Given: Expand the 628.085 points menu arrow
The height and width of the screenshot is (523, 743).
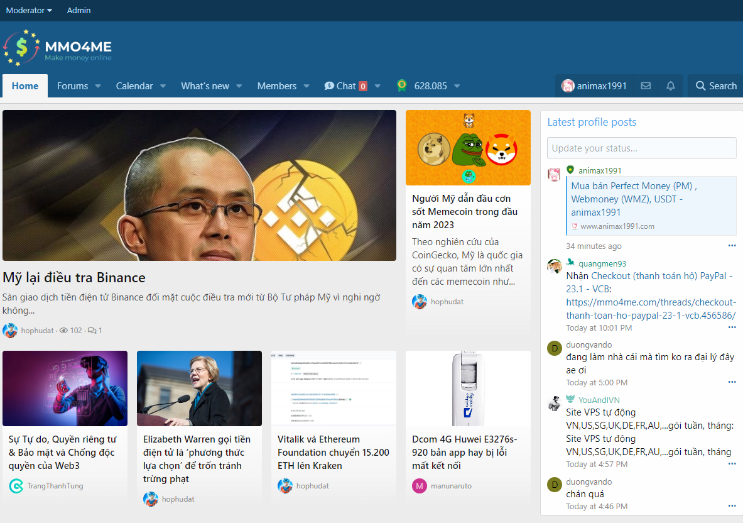Looking at the screenshot, I should pyautogui.click(x=457, y=86).
